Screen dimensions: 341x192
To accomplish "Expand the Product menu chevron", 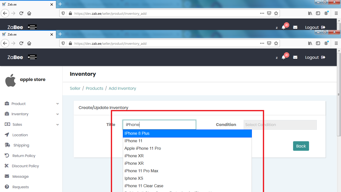I will [58, 104].
